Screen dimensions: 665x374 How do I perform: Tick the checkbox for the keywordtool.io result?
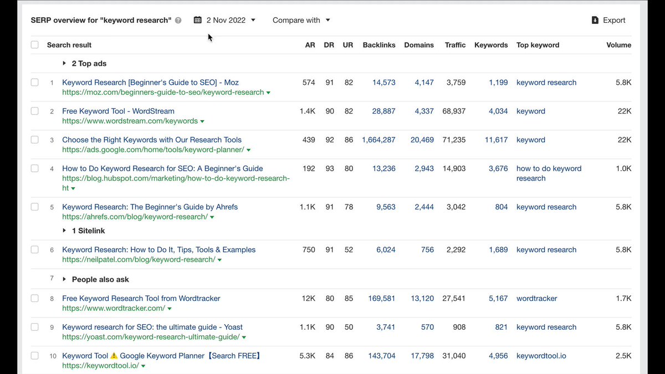point(35,356)
